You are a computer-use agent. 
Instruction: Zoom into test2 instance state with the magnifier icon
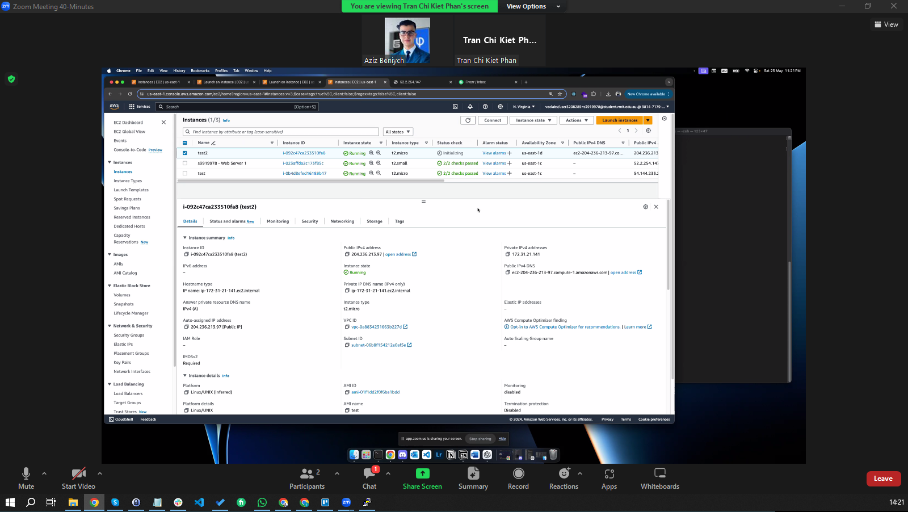372,153
